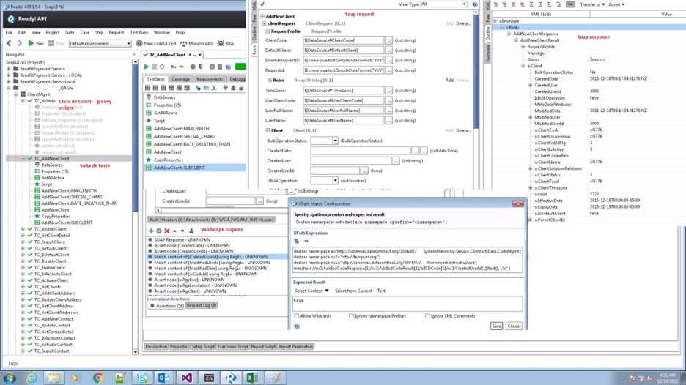Screen dimensions: 686x385
Task: Click the JIRA bug icon
Action: coord(221,44)
